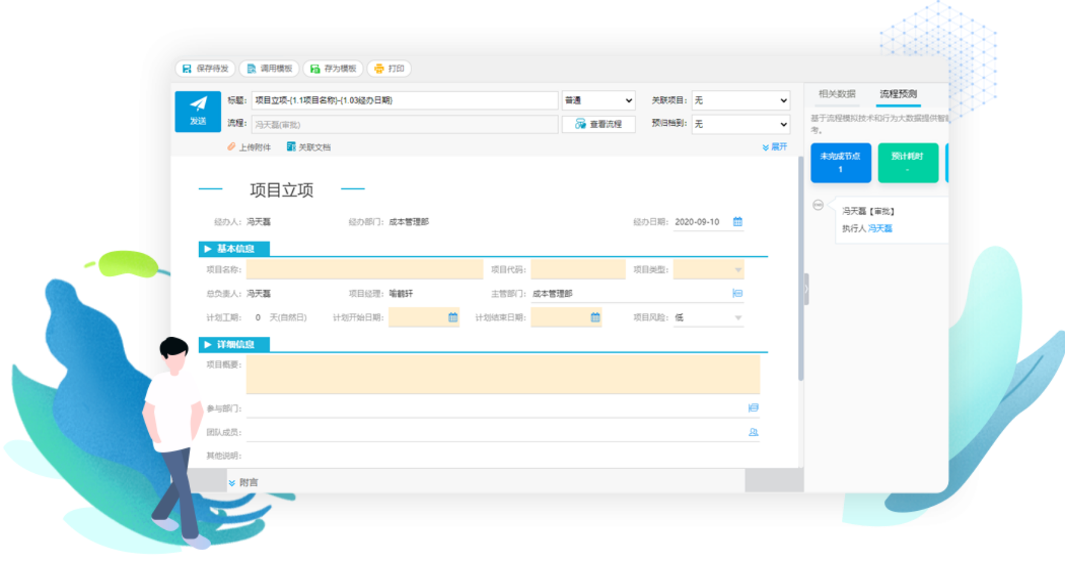Collapse the 基本信息 section header
This screenshot has width=1065, height=562.
click(x=234, y=248)
